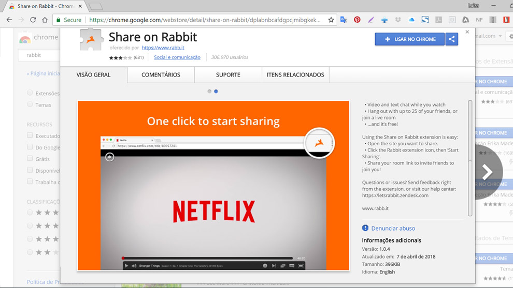
Task: Click the Share on Rabbit puzzle logo
Action: [91, 39]
